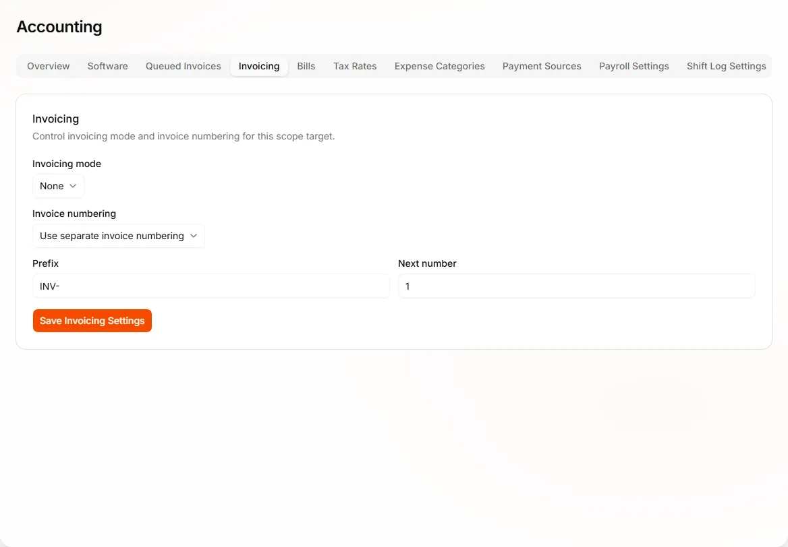Click the 'Invoice numbering' label
Image resolution: width=788 pixels, height=547 pixels.
[74, 214]
